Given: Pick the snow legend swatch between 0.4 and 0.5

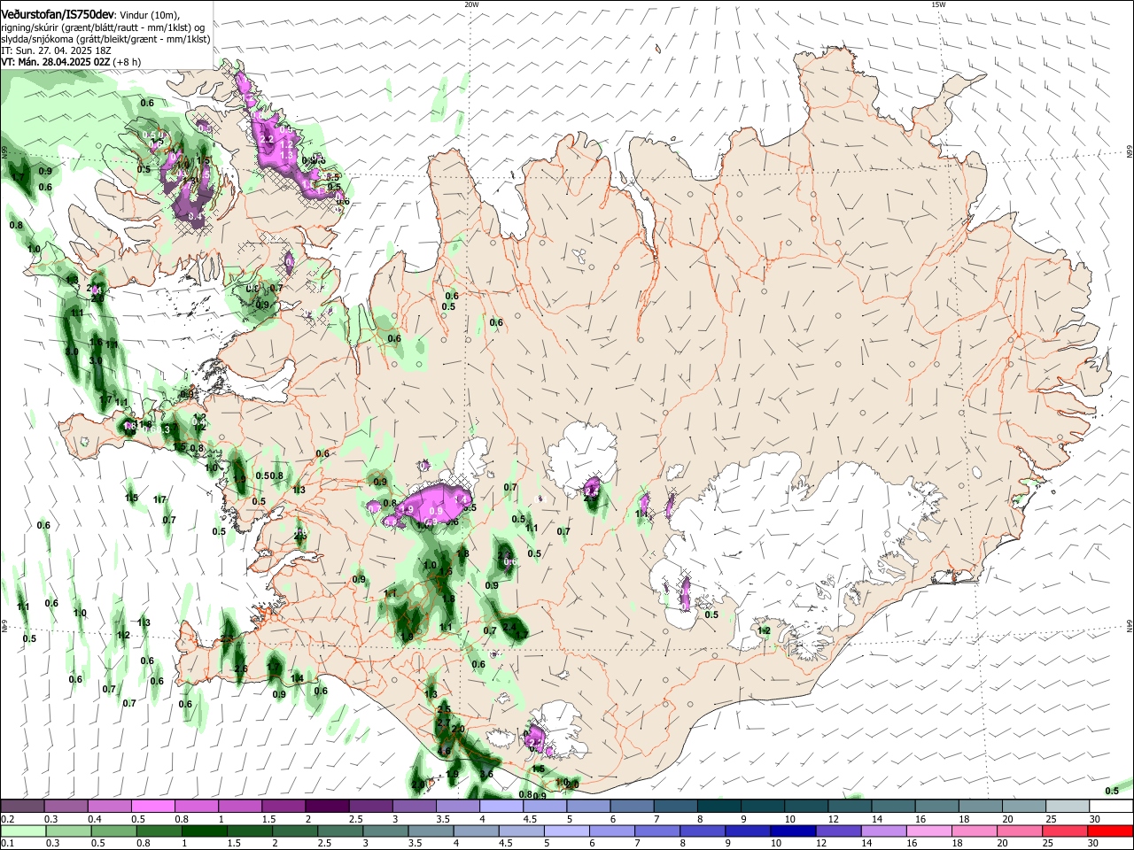Looking at the screenshot, I should click(x=110, y=806).
